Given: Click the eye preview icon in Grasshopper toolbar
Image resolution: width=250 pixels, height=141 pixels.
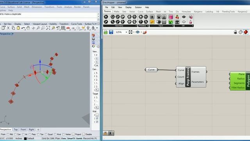Looking at the screenshot, I should (x=137, y=32).
